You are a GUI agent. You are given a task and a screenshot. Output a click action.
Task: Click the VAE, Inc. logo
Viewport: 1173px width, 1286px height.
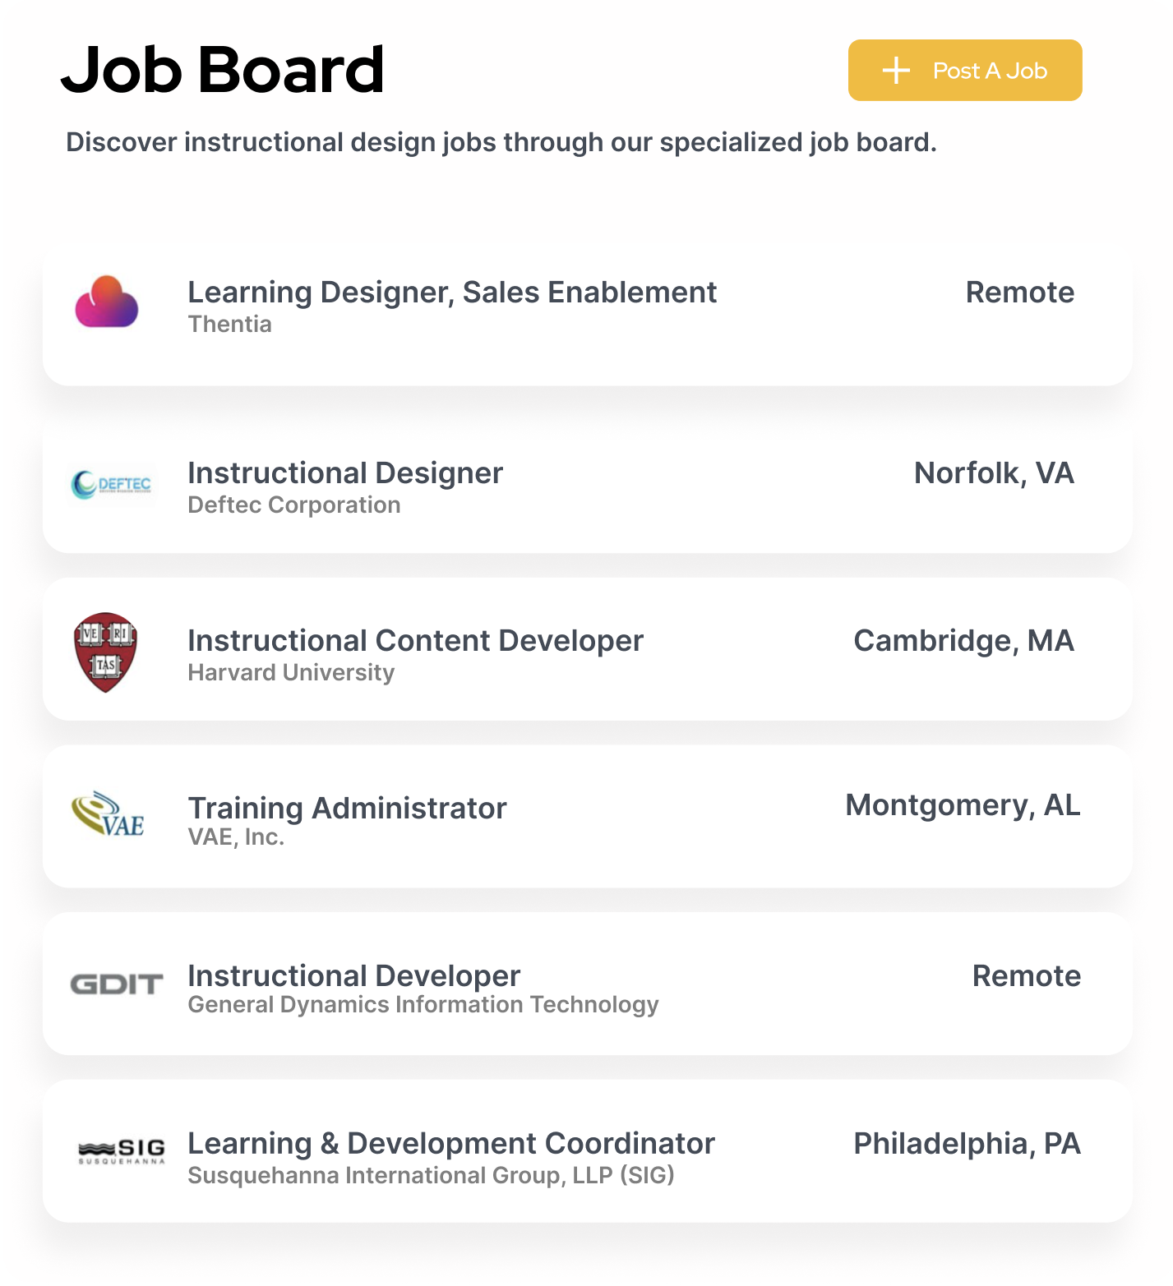pyautogui.click(x=109, y=818)
